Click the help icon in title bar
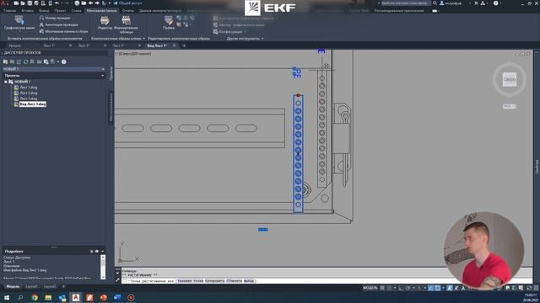Image resolution: width=540 pixels, height=303 pixels. pyautogui.click(x=495, y=3)
